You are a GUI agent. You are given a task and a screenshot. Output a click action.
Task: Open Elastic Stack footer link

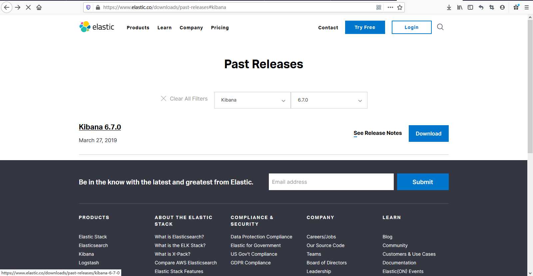(93, 237)
